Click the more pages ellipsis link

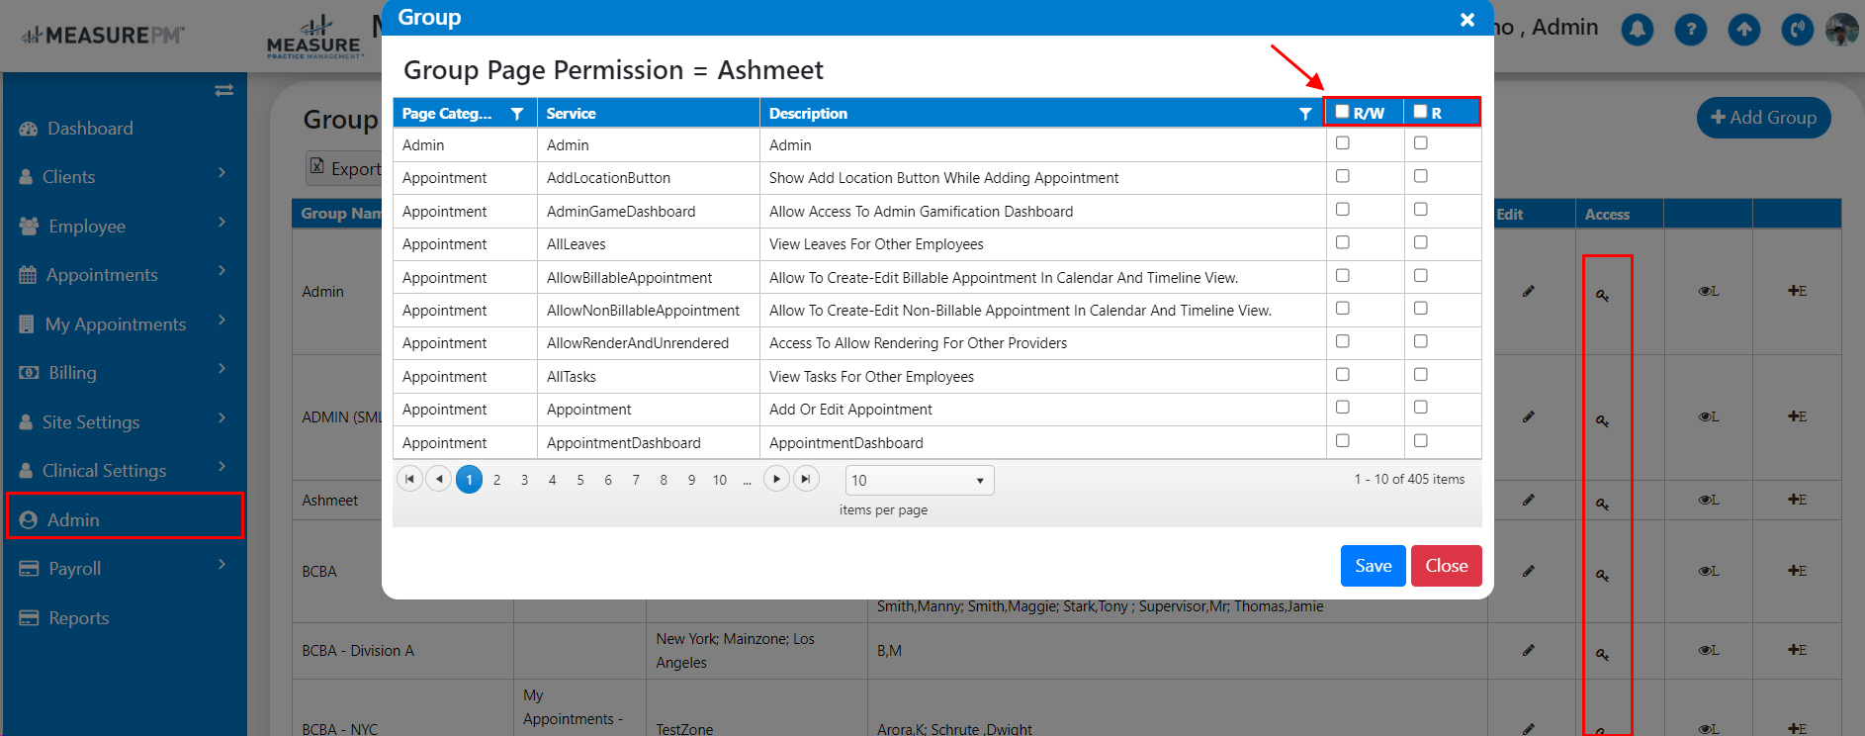(x=747, y=480)
